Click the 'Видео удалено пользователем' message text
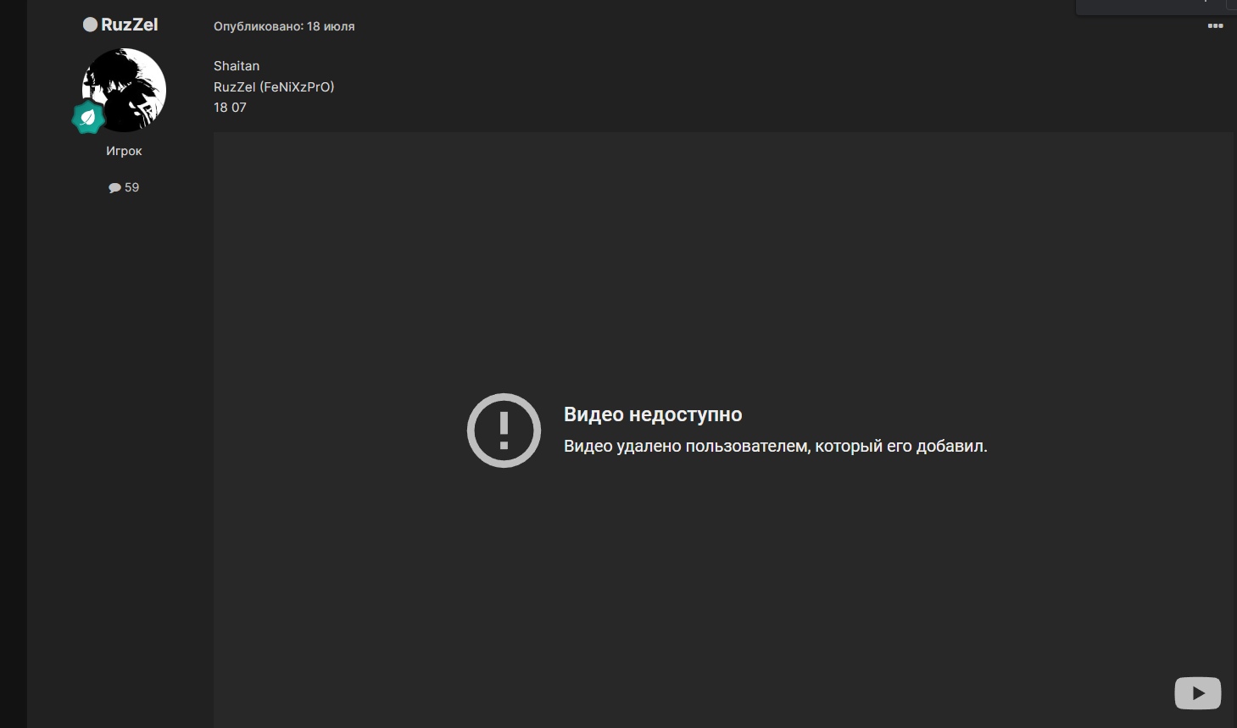 (775, 446)
